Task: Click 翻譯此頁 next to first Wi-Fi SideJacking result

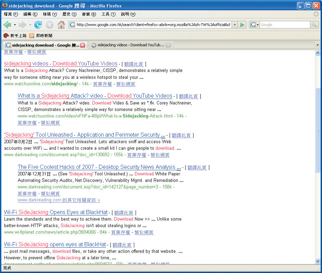Action: tap(124, 213)
